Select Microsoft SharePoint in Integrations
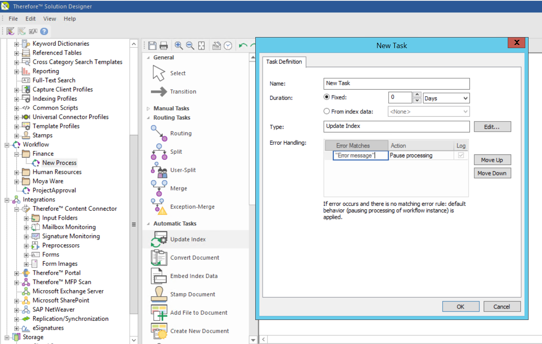Image resolution: width=542 pixels, height=344 pixels. tap(61, 300)
